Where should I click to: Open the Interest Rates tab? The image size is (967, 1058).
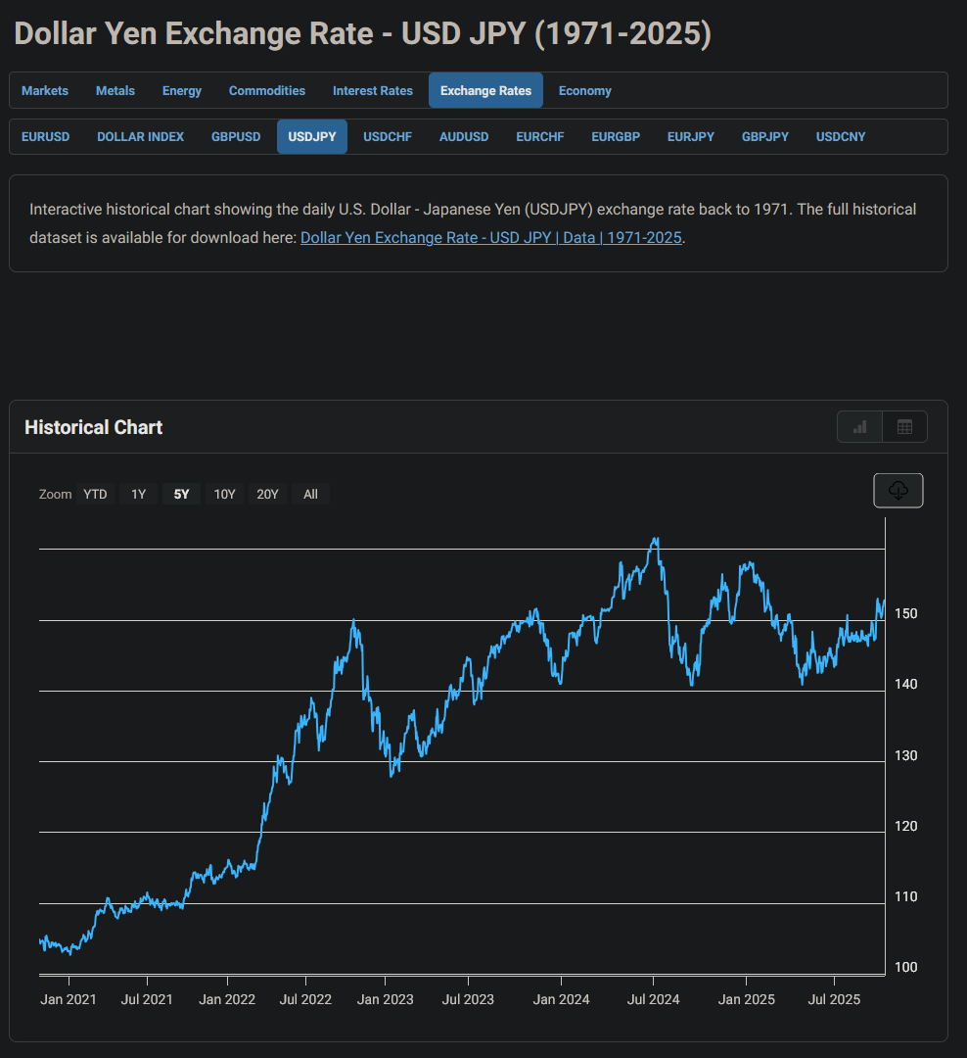click(372, 90)
